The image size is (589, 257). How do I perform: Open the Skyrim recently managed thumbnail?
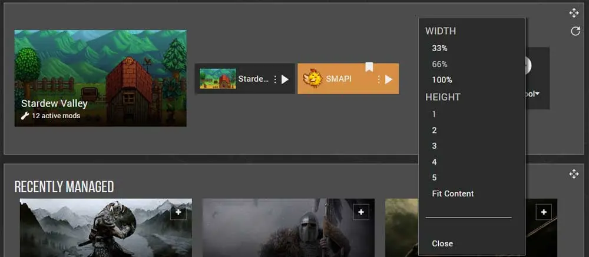pyautogui.click(x=105, y=228)
